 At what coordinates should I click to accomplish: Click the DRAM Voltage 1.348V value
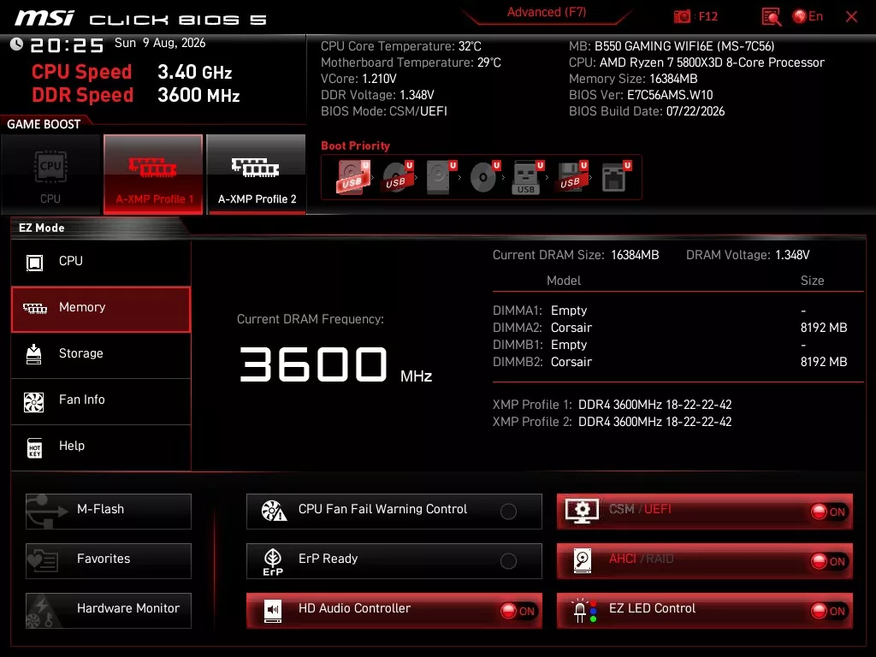(x=792, y=255)
